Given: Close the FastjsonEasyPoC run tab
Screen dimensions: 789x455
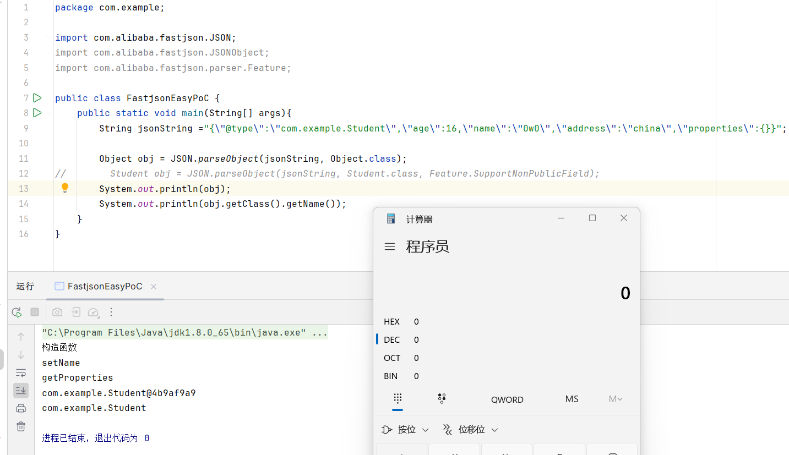Looking at the screenshot, I should pos(154,287).
